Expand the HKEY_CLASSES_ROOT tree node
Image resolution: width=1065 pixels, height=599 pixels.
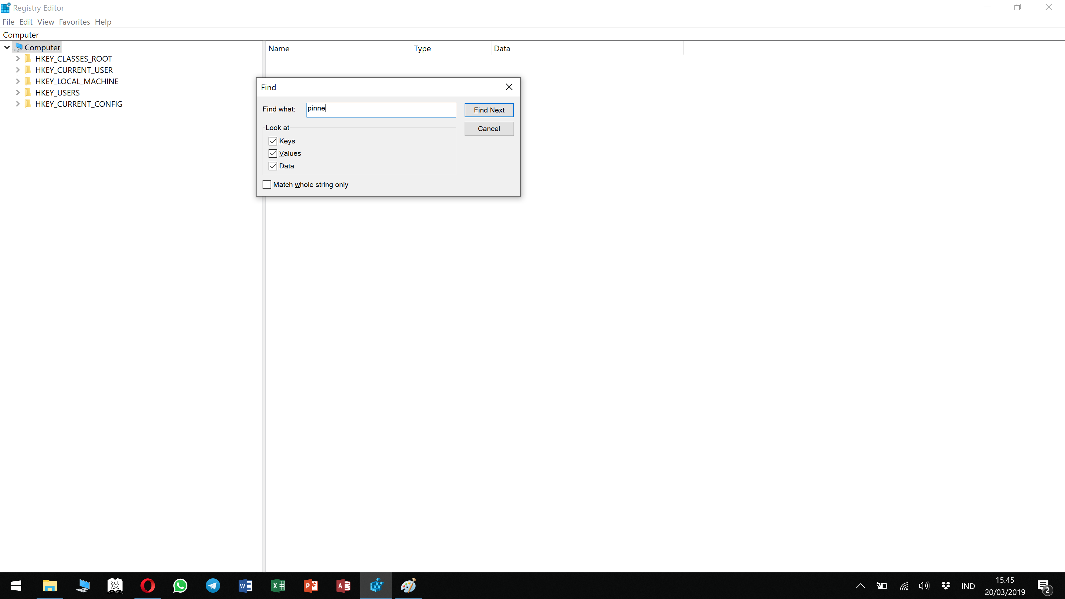pos(18,59)
